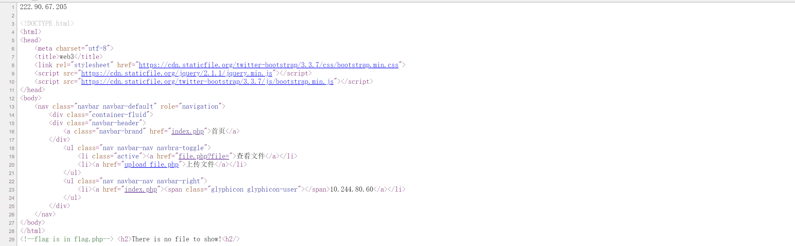
Task: Click the closing </html> tag
Action: click(x=32, y=231)
